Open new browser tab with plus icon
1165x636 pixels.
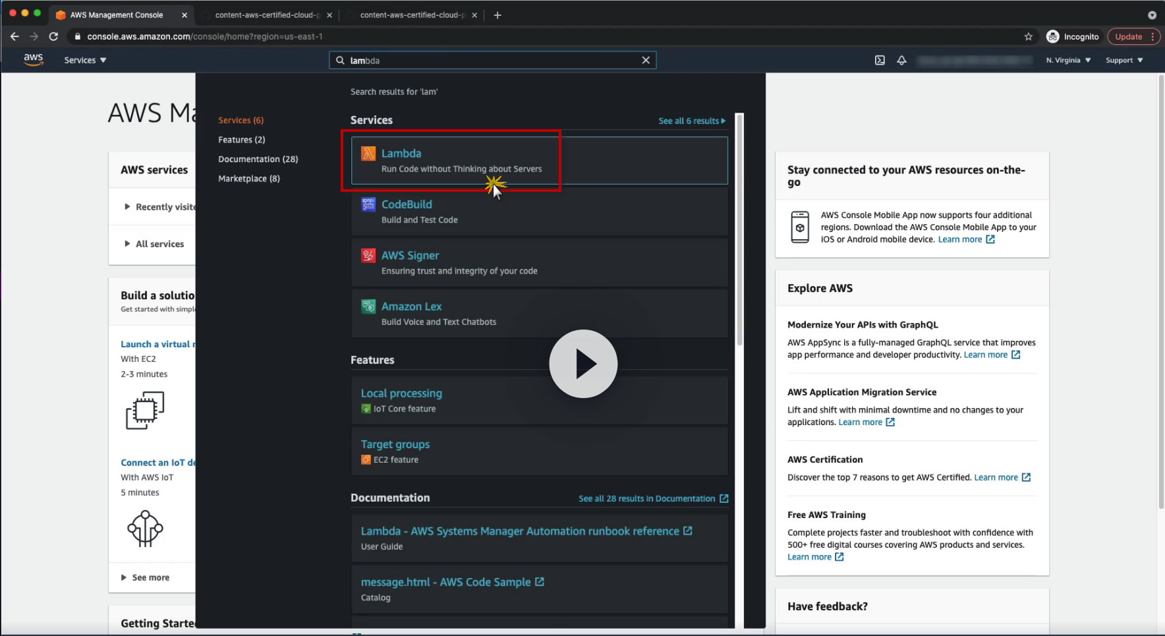[497, 14]
